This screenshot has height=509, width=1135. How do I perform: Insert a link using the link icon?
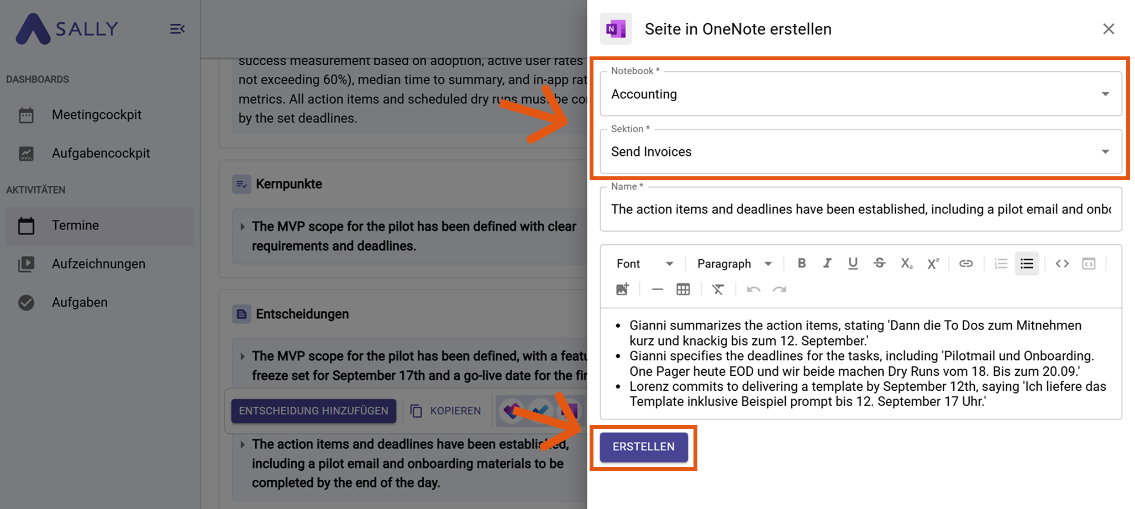(x=965, y=264)
